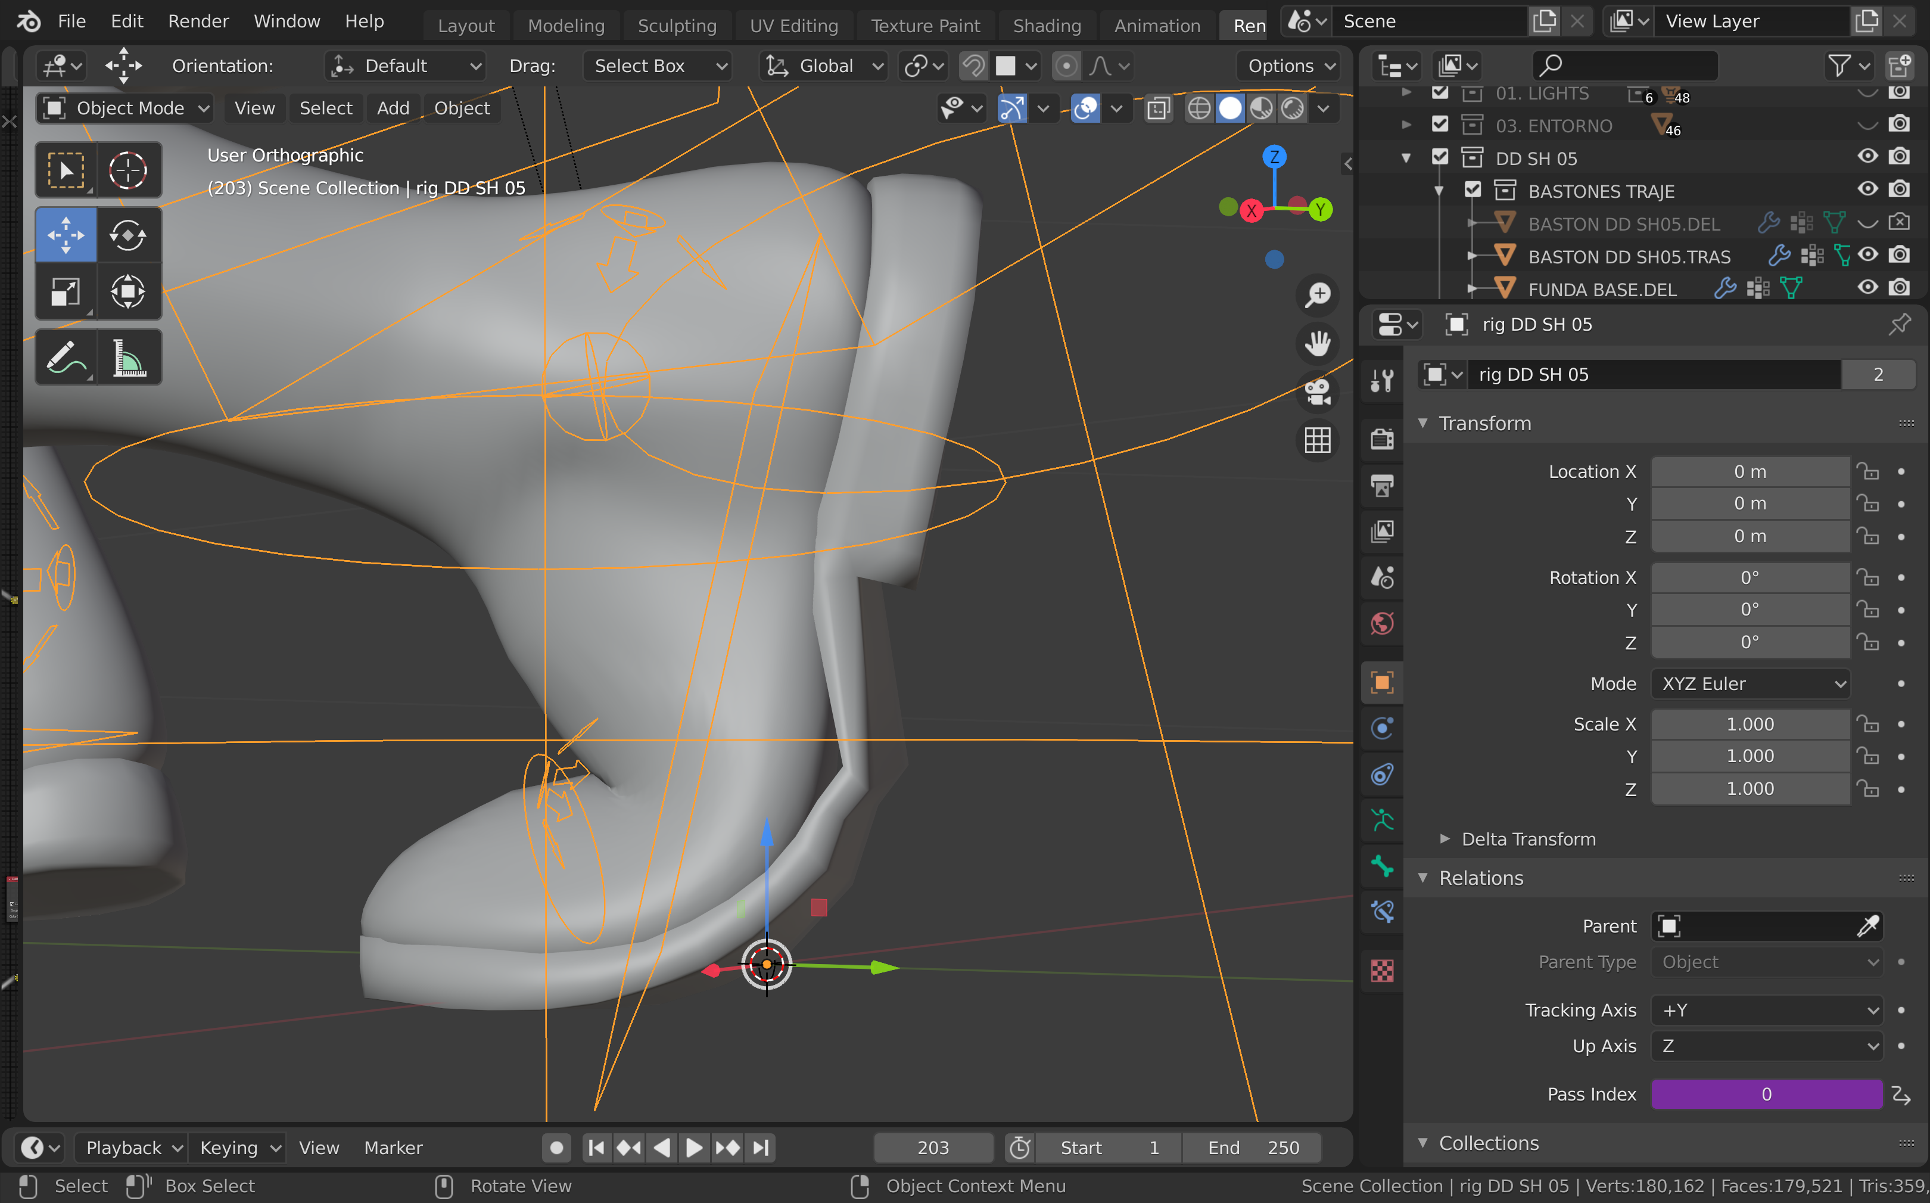This screenshot has height=1203, width=1930.
Task: Select the Rotate tool in toolbar
Action: click(128, 235)
